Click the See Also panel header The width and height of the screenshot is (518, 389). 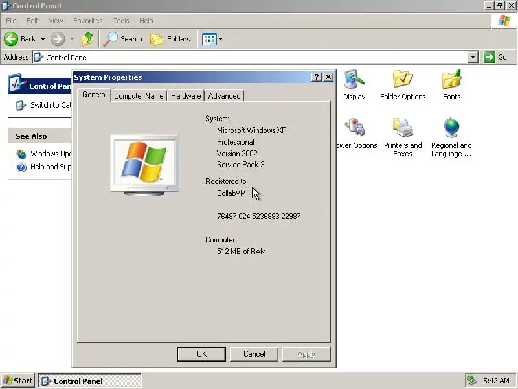tap(39, 136)
